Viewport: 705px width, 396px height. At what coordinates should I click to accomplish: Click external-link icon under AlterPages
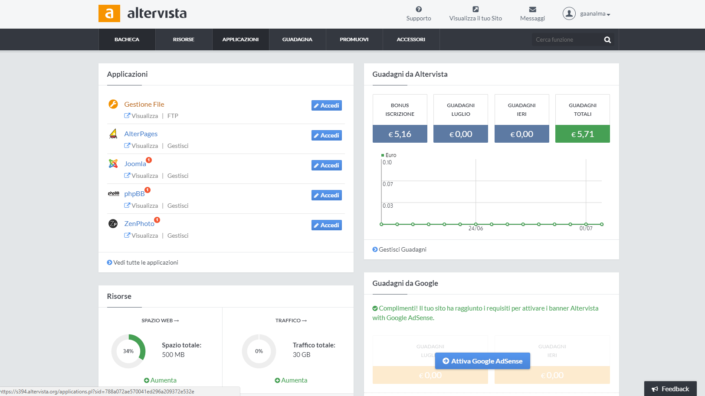(127, 146)
